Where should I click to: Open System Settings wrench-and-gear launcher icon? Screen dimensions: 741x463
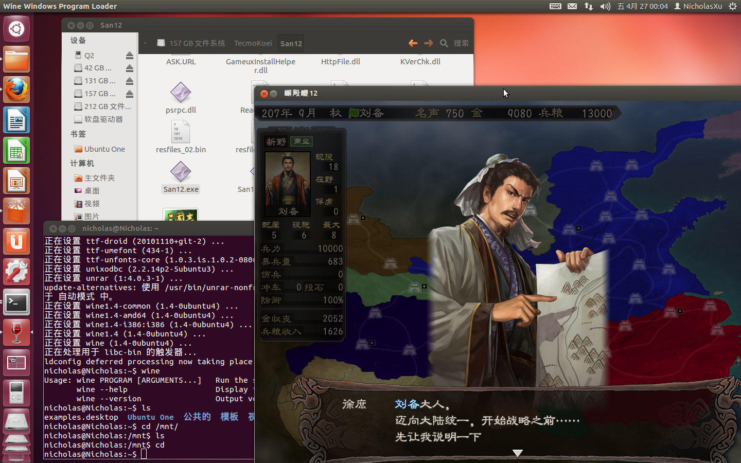pyautogui.click(x=16, y=272)
